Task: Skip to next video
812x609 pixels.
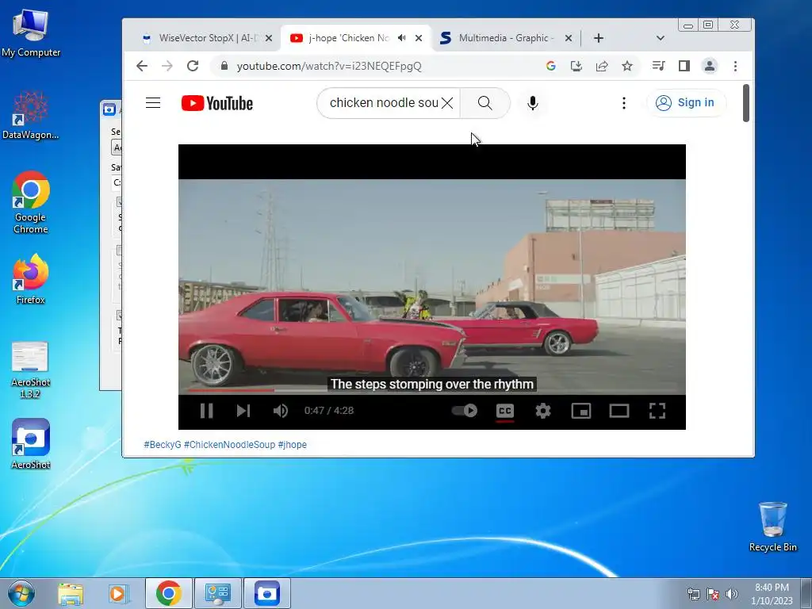Action: (243, 411)
